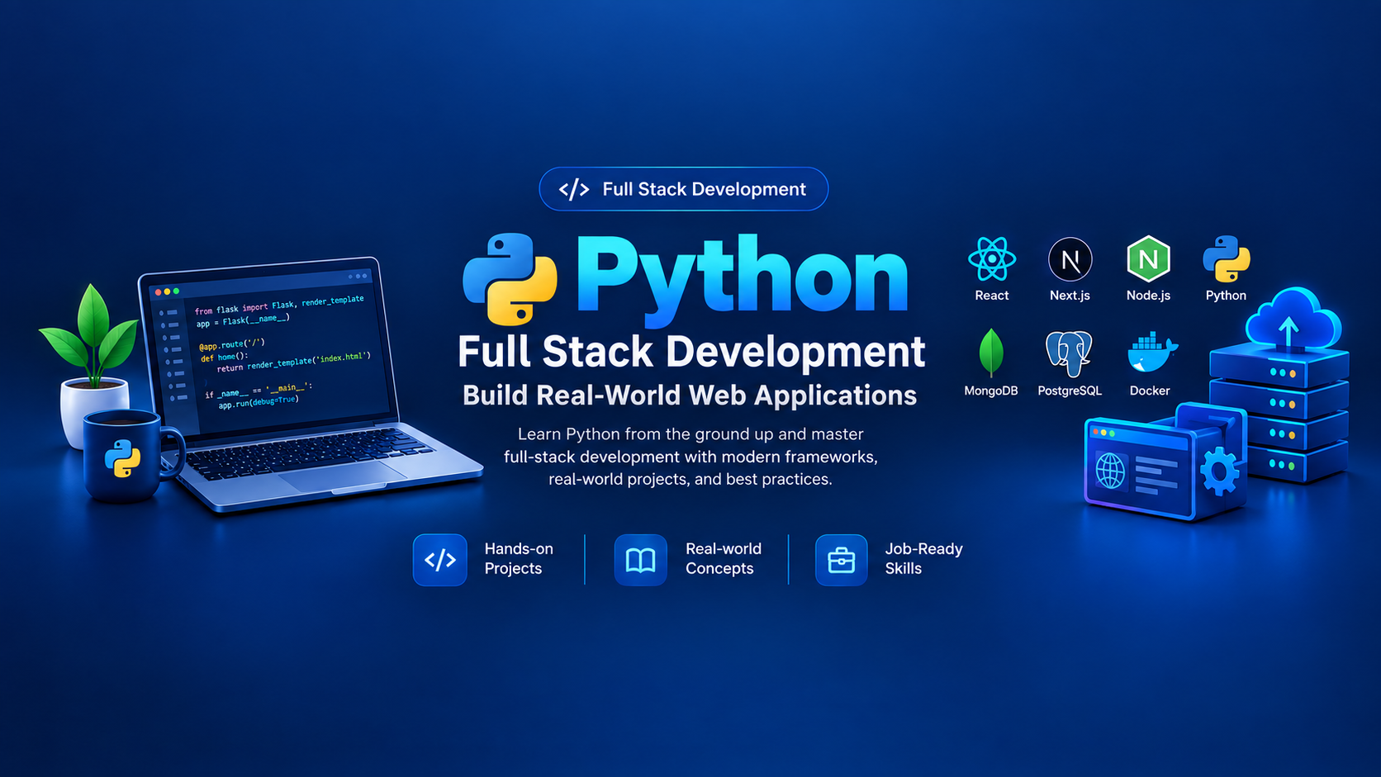
Task: Click the "def home():" code line
Action: [224, 358]
